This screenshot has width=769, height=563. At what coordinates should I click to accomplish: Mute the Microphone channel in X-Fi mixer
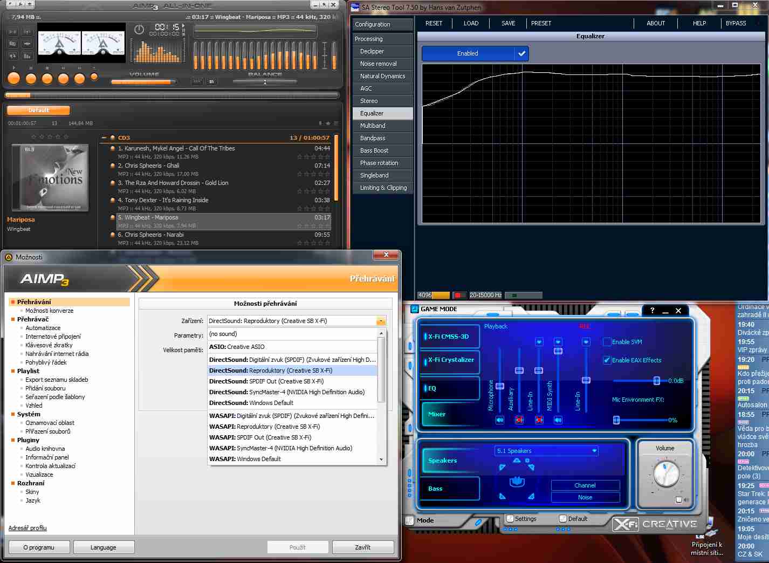click(500, 420)
